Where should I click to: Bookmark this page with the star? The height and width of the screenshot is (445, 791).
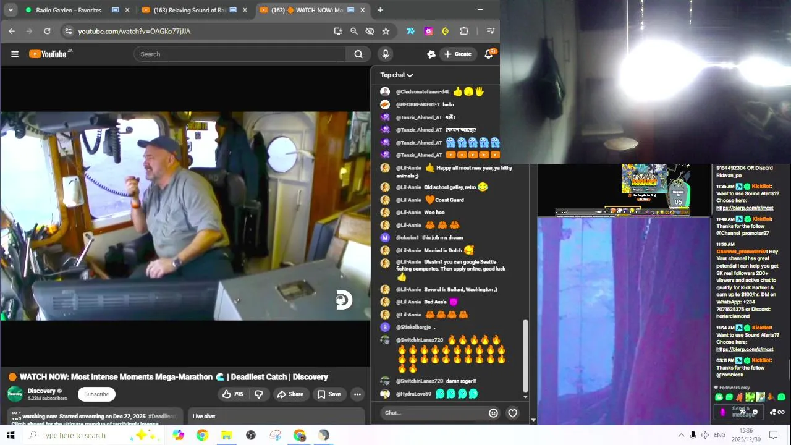tap(386, 31)
